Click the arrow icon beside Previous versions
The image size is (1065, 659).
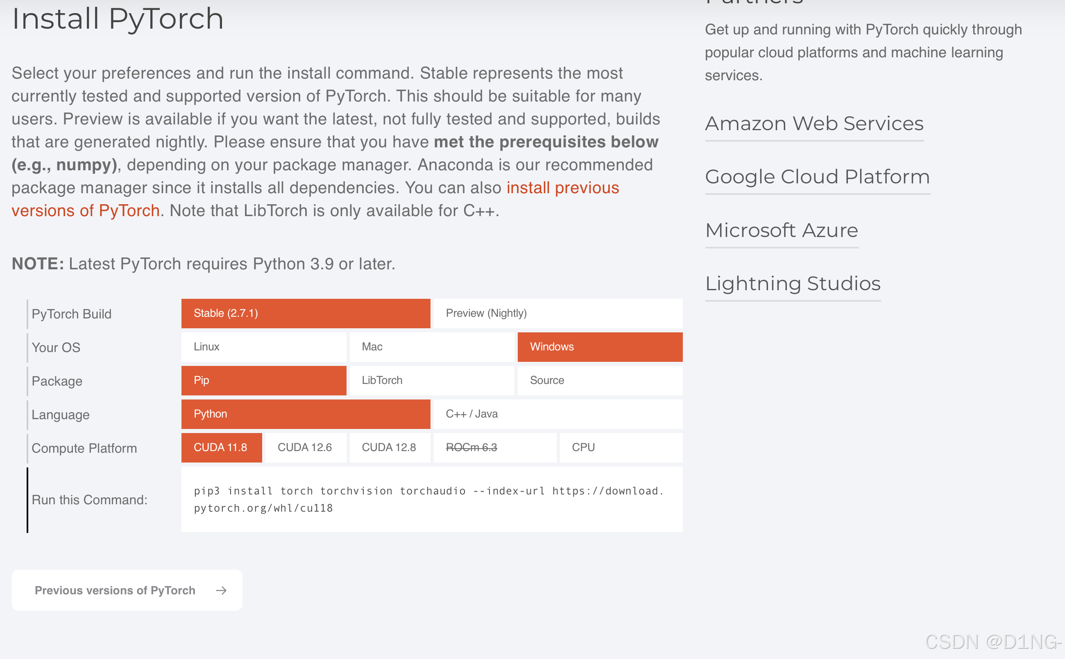(x=221, y=590)
